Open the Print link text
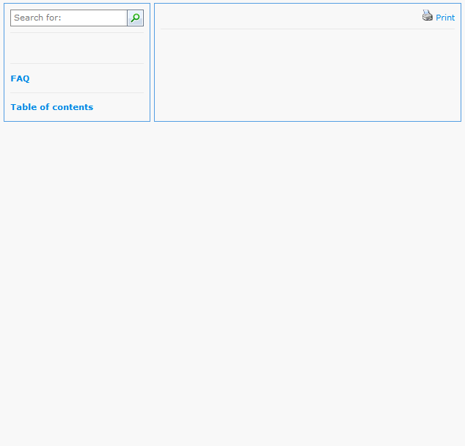This screenshot has height=446, width=465. click(445, 18)
